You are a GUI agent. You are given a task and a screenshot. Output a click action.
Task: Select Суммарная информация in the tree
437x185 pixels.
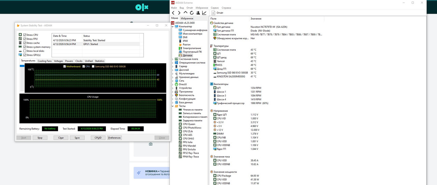[195, 30]
